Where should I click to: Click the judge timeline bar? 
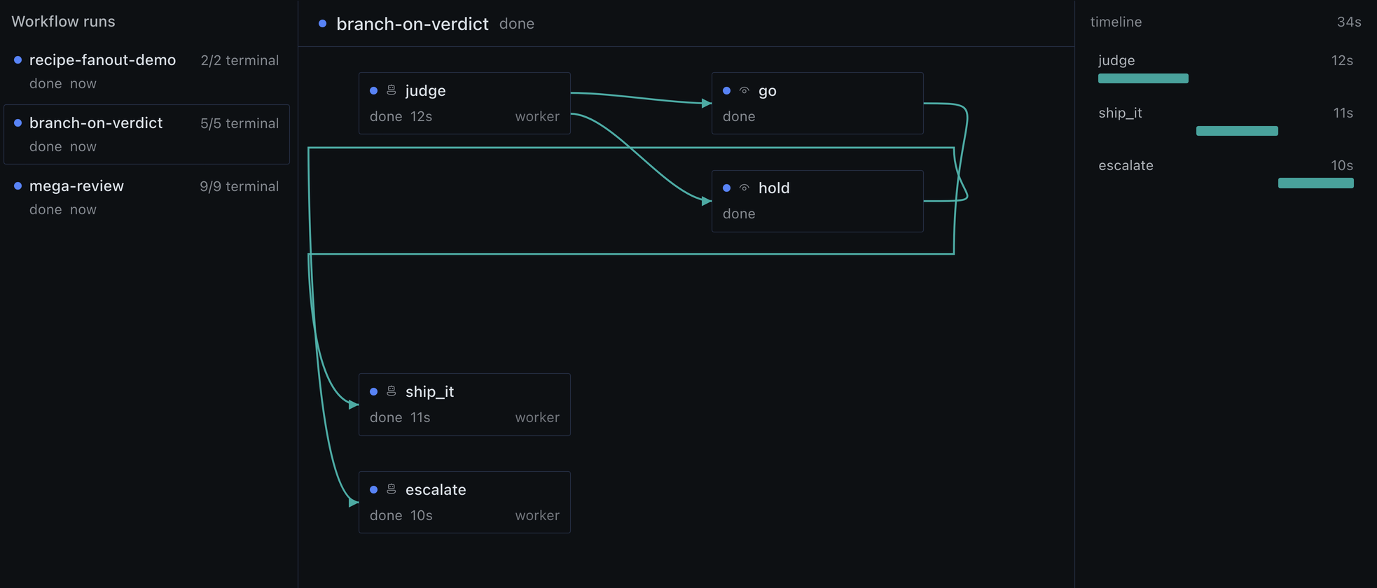1143,78
